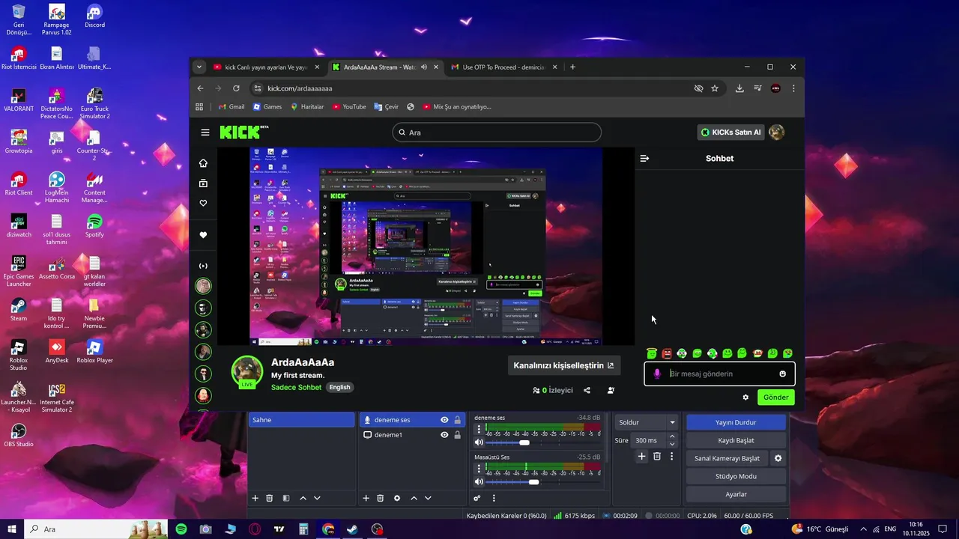959x539 pixels.
Task: Open the Chrome tab search dropdown
Action: (199, 67)
